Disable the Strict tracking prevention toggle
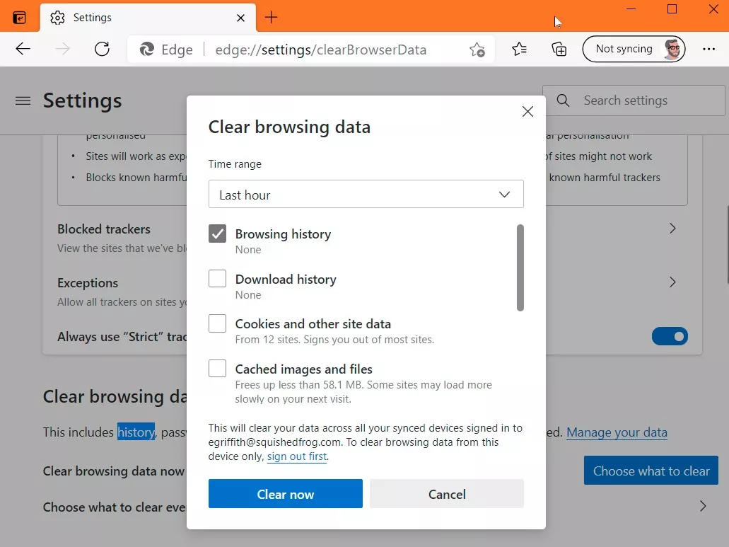Viewport: 729px width, 547px height. click(669, 336)
